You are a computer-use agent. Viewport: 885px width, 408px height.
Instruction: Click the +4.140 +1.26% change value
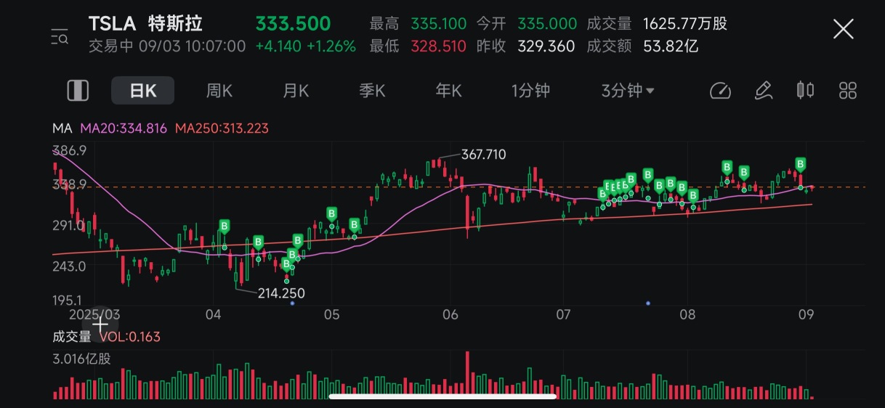pos(305,46)
